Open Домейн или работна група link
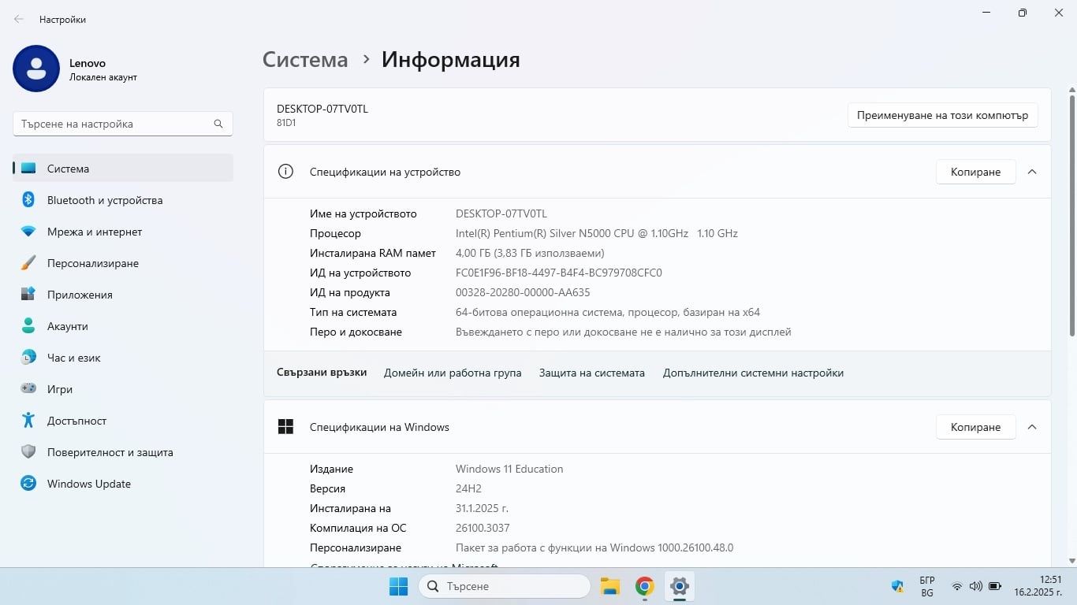This screenshot has width=1077, height=605. pos(453,373)
